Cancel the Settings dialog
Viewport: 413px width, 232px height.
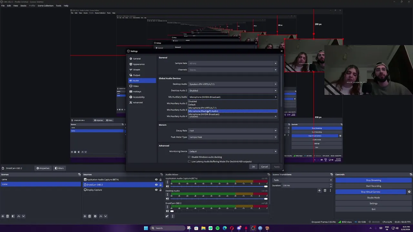264,167
